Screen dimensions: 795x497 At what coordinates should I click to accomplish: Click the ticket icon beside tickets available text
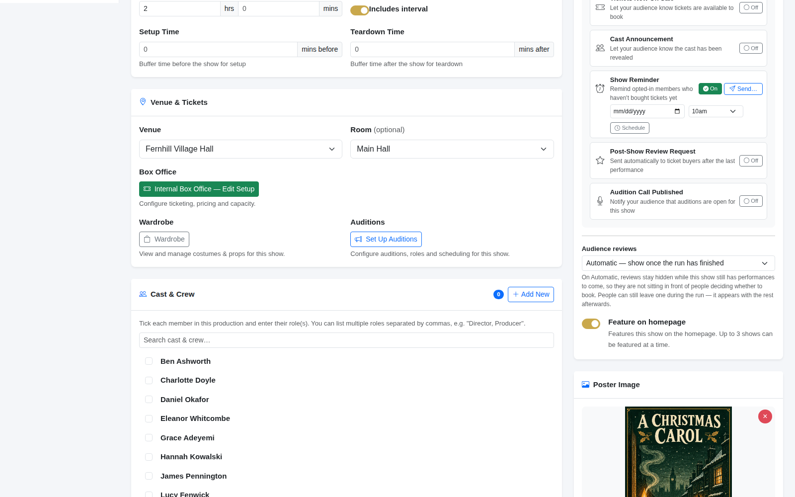tap(600, 7)
